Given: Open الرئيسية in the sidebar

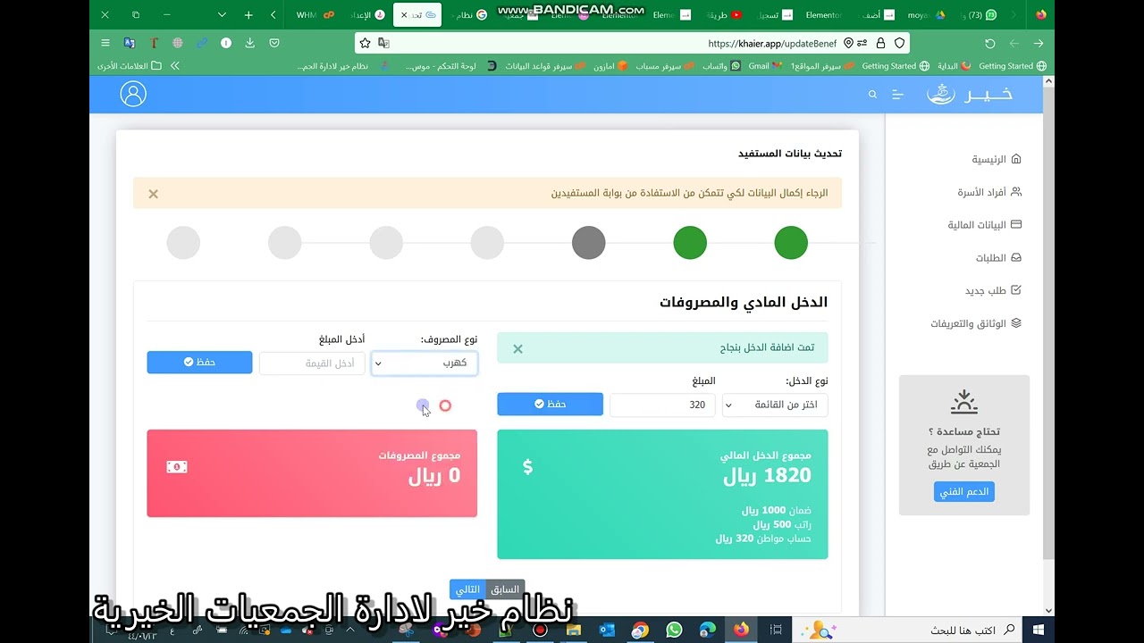Looking at the screenshot, I should 997,159.
